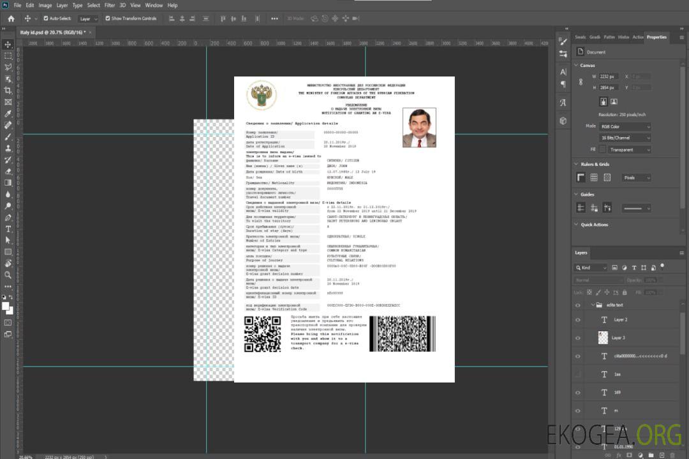This screenshot has width=689, height=459.
Task: Open the Edit Toolbar three-dots menu
Action: (8, 286)
